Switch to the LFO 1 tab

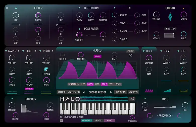point(149,51)
